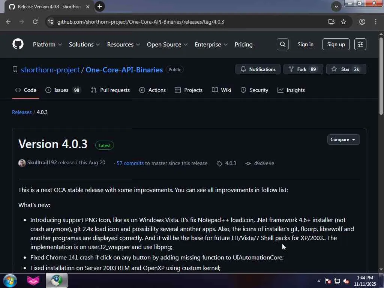The image size is (384, 288).
Task: Expand the Open Source menu
Action: pos(167,45)
